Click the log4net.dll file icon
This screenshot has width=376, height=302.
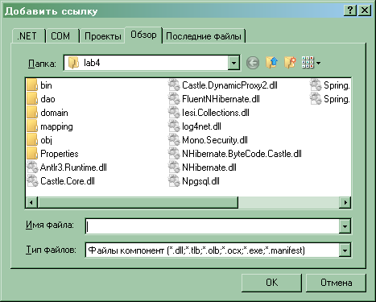point(174,126)
